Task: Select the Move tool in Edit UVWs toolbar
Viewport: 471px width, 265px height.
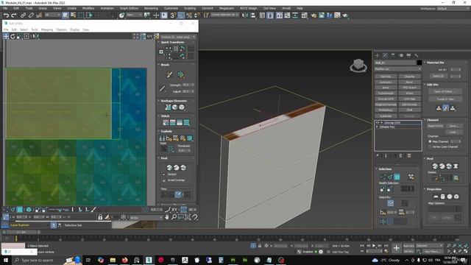Action: pyautogui.click(x=6, y=36)
